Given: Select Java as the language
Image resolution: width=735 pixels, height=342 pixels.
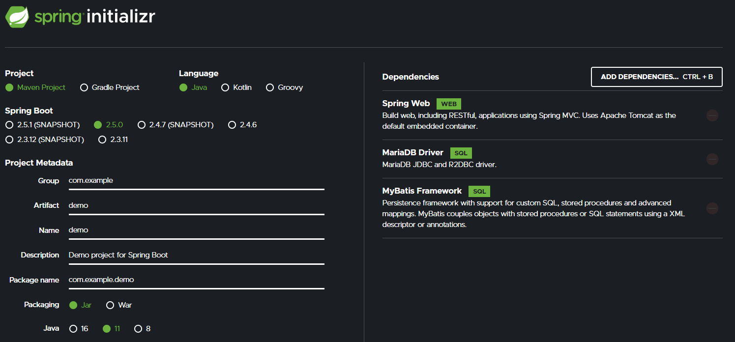Looking at the screenshot, I should (193, 87).
